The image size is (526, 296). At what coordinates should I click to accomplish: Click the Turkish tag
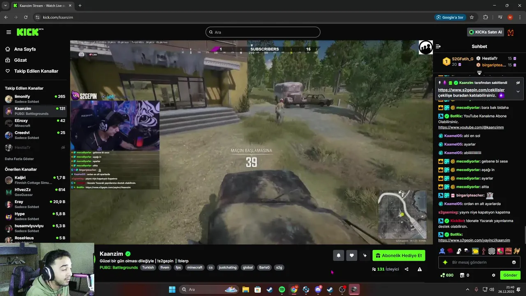[x=148, y=267]
